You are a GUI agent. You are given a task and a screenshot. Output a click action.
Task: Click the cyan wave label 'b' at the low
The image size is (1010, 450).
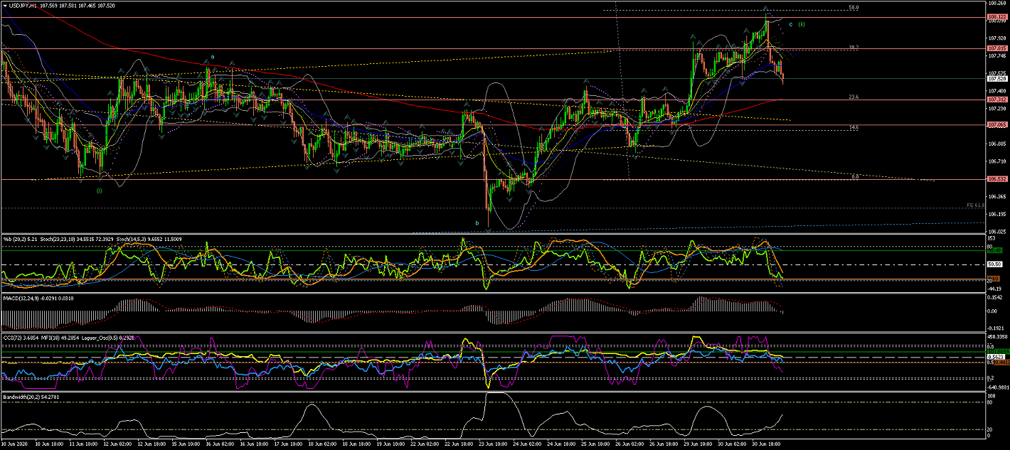coord(477,223)
